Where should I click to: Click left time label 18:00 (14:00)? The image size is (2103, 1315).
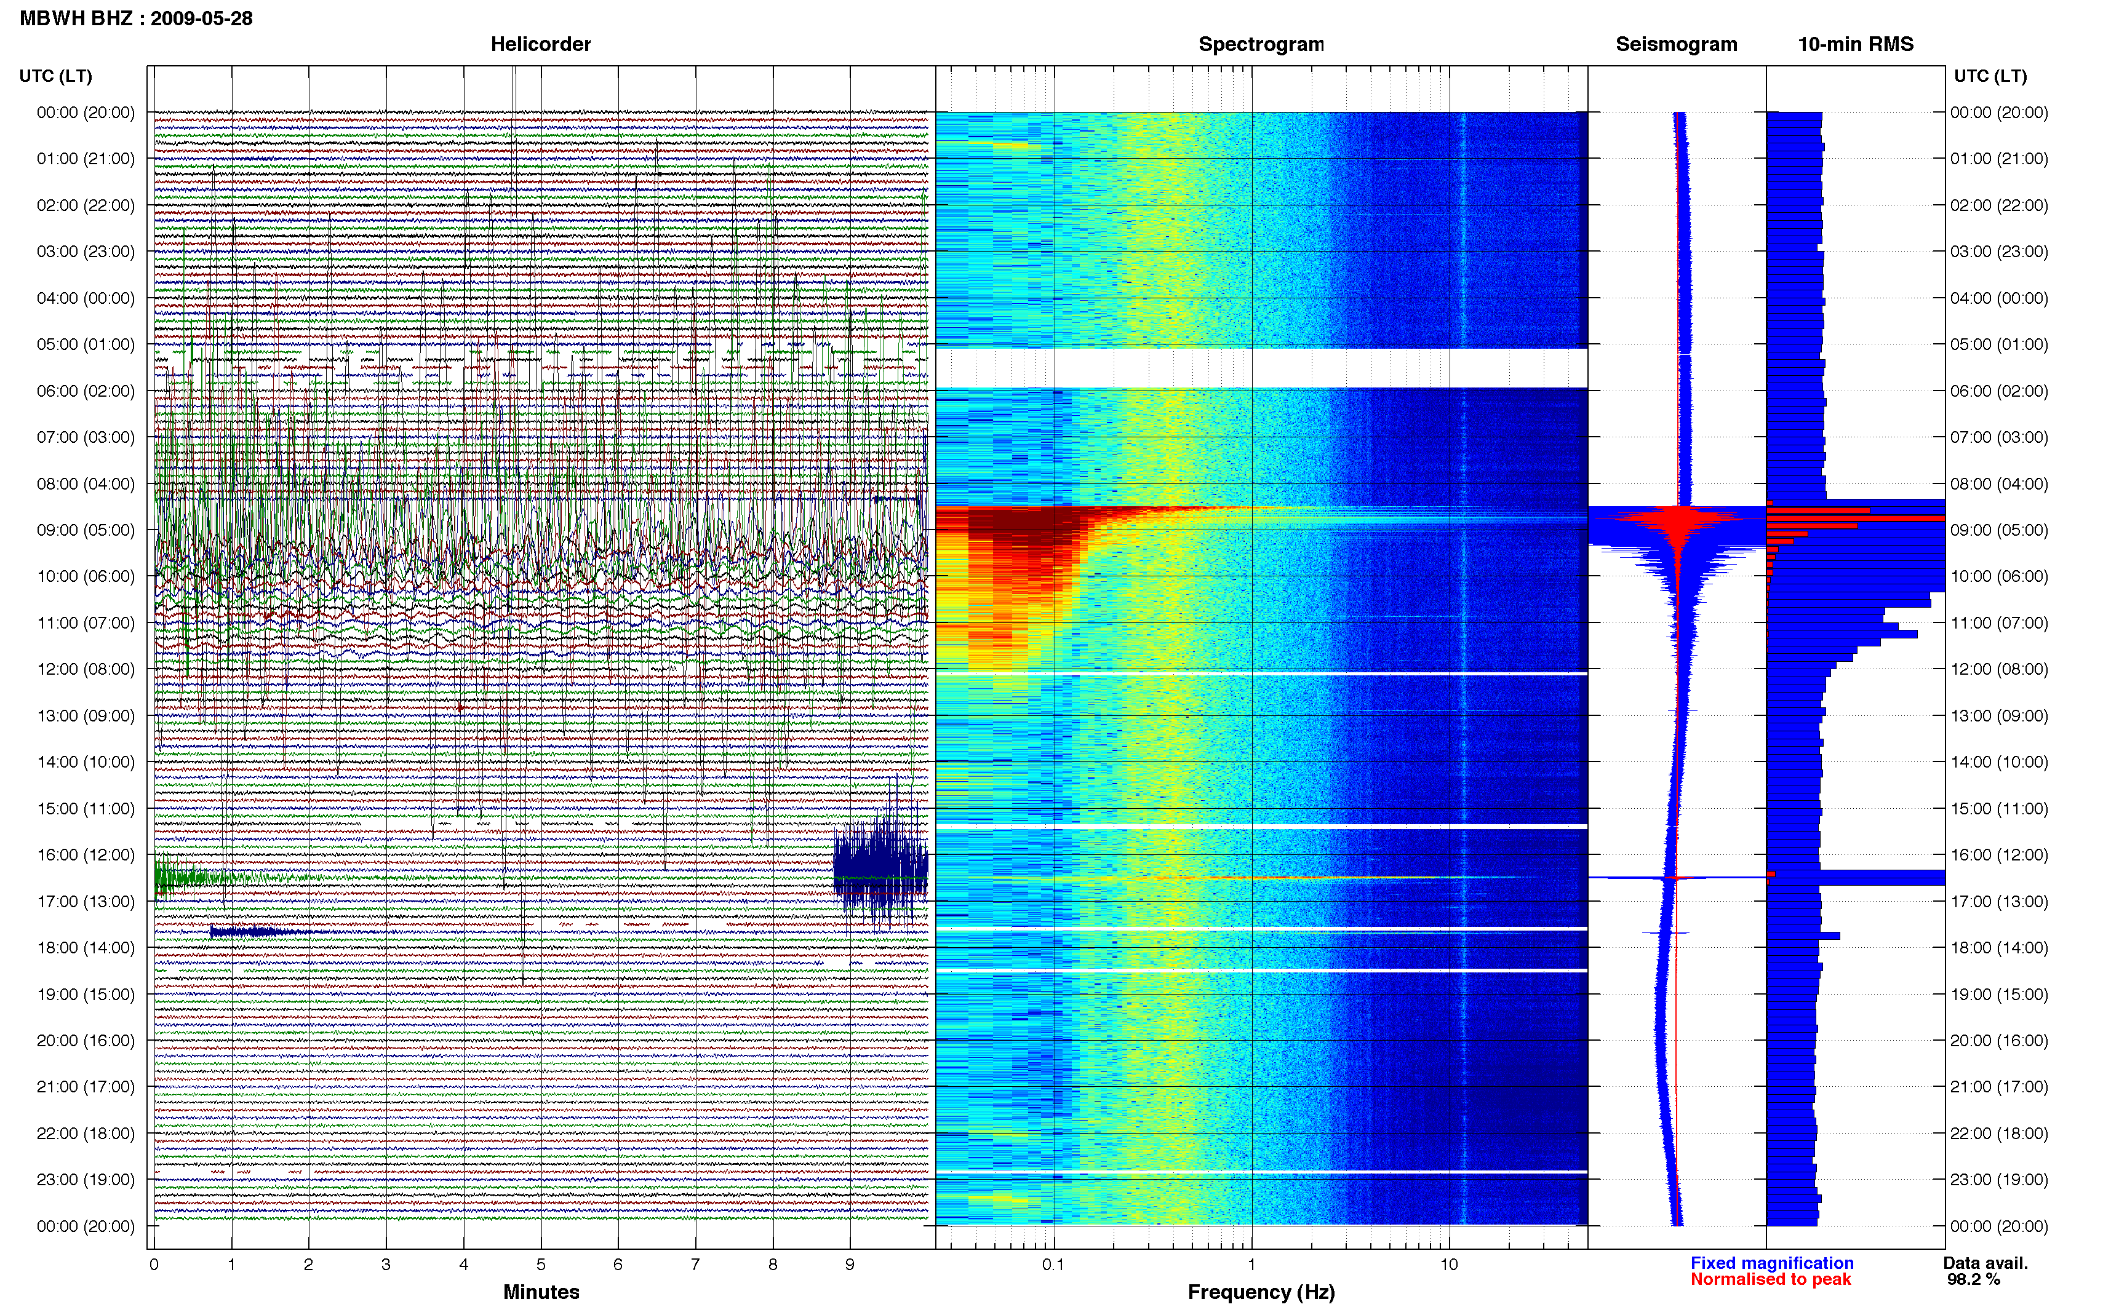(x=86, y=947)
